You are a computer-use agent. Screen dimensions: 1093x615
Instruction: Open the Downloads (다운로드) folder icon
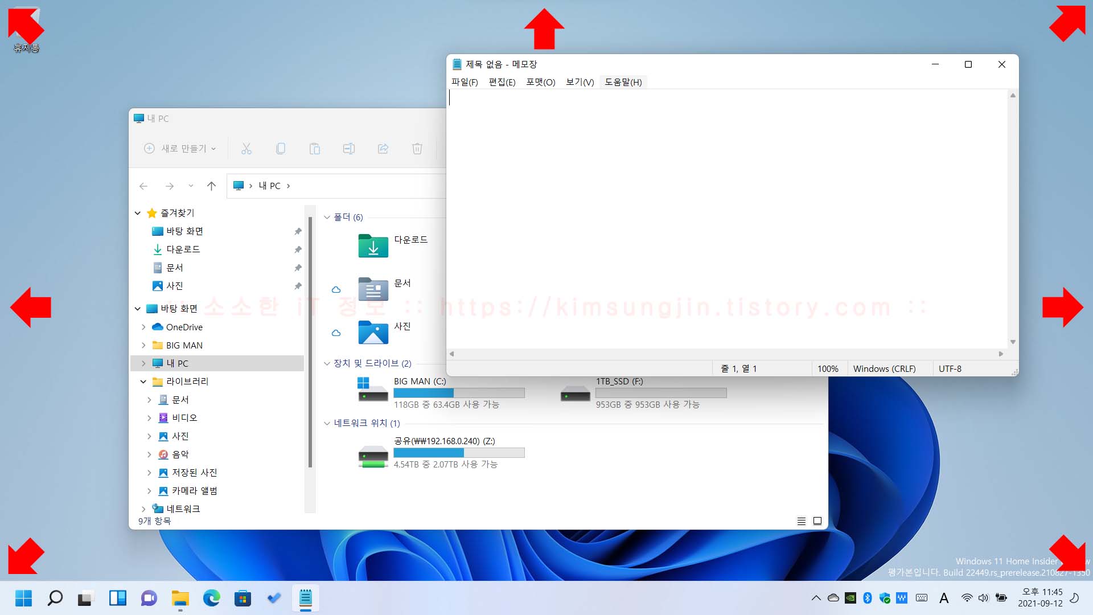(x=373, y=246)
